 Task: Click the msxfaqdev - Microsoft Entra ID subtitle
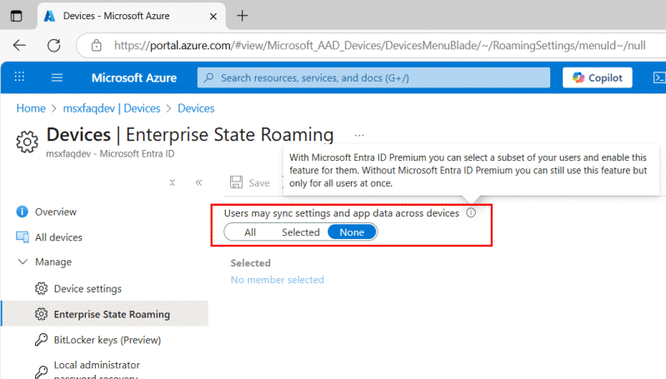[110, 153]
